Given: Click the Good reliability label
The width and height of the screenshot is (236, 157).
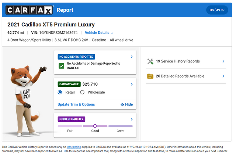Looking at the screenshot, I should (95, 131).
